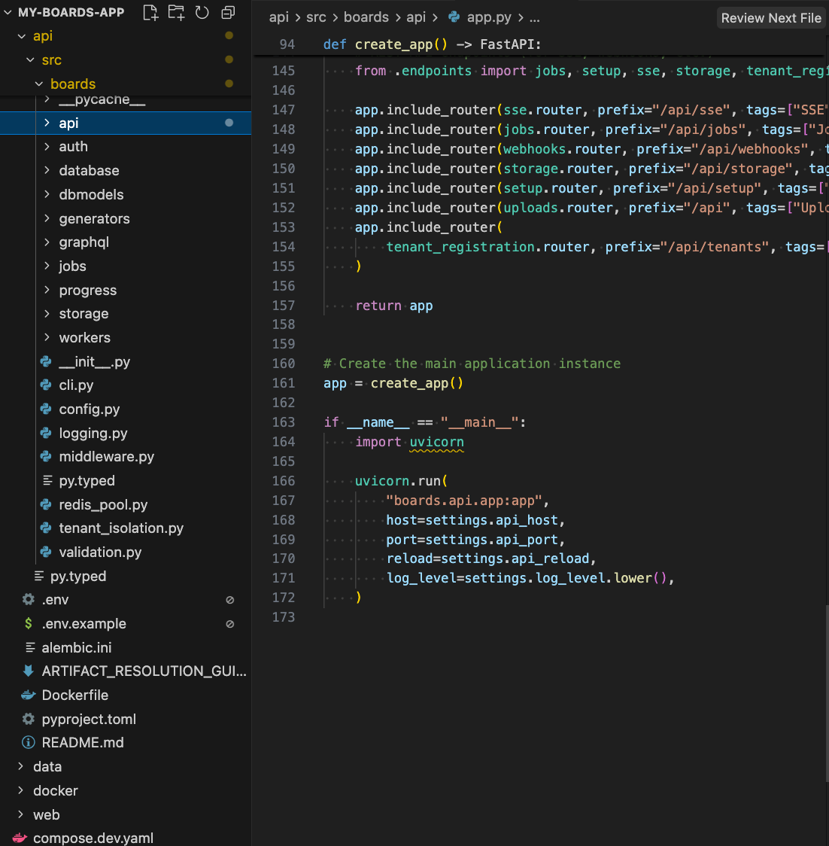Open the boards breadcrumb in the editor
The width and height of the screenshot is (829, 846).
point(366,17)
